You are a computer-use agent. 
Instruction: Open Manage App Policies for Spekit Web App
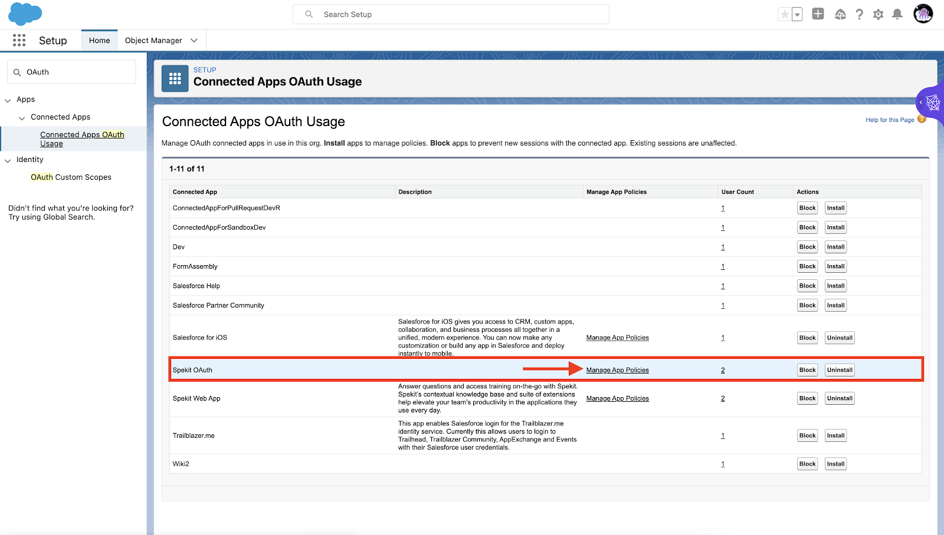[x=617, y=398]
